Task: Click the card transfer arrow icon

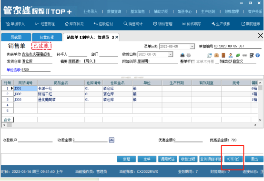Action: click(x=209, y=55)
